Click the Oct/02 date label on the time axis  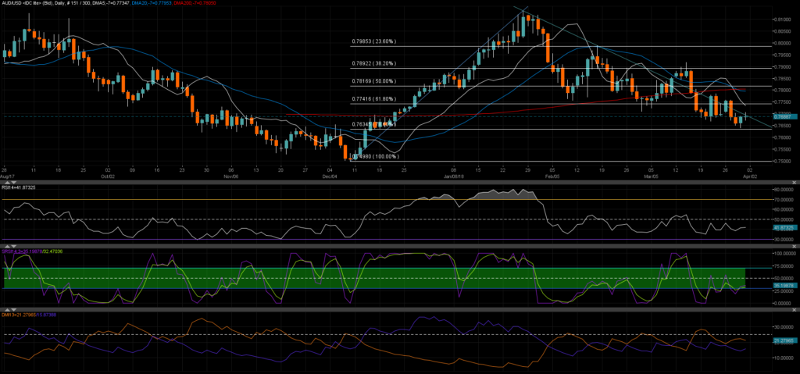pyautogui.click(x=106, y=176)
